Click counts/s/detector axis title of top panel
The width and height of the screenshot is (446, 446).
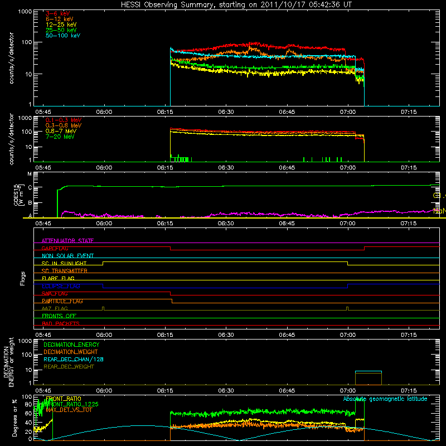11,58
